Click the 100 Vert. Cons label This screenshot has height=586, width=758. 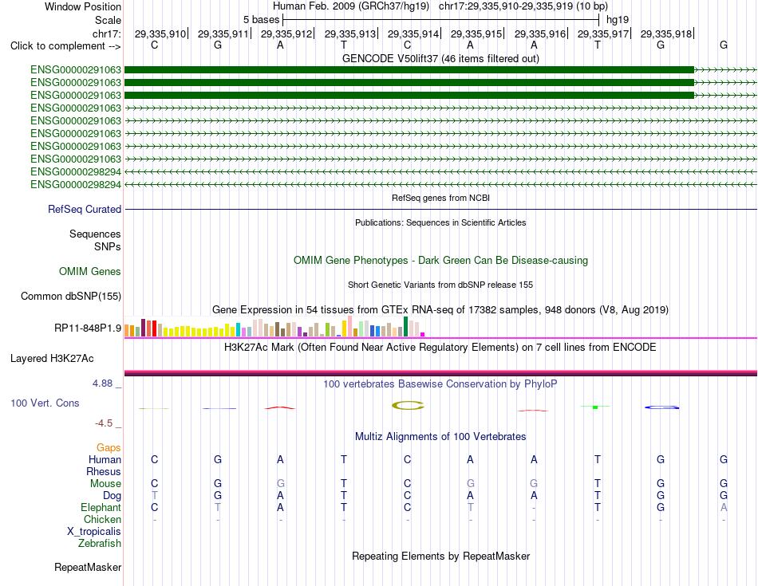tap(45, 403)
